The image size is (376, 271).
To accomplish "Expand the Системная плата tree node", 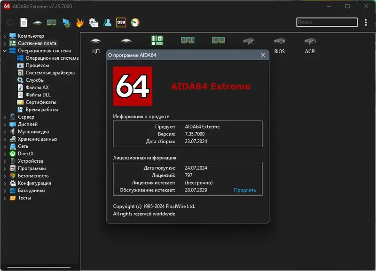I will (x=5, y=44).
